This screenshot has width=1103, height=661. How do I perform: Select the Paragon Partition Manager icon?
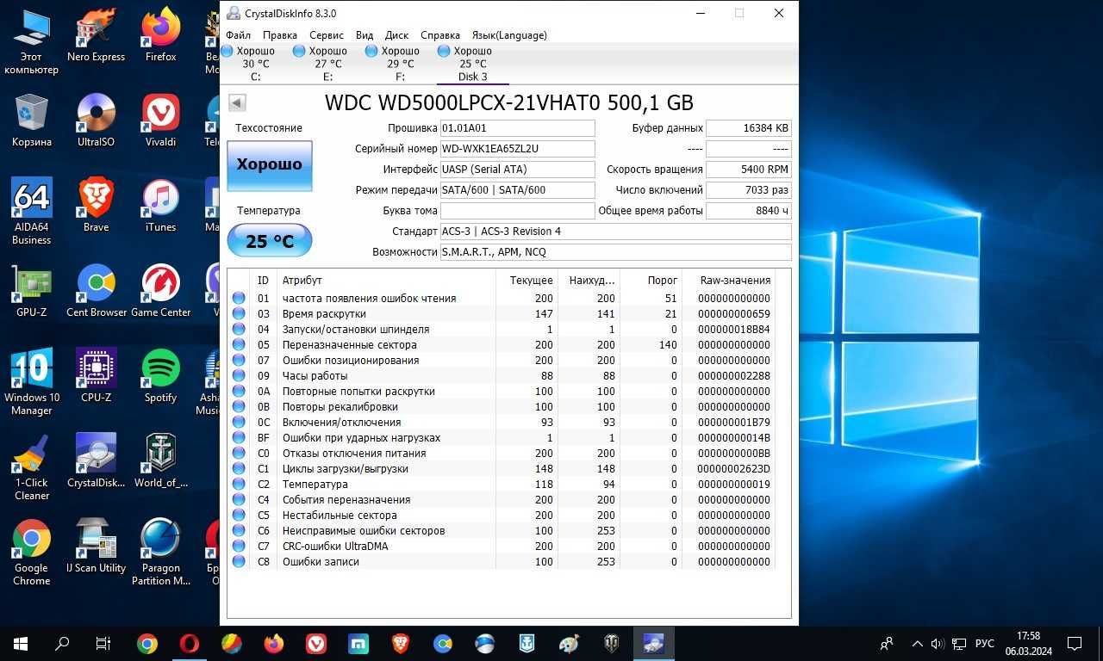tap(160, 553)
